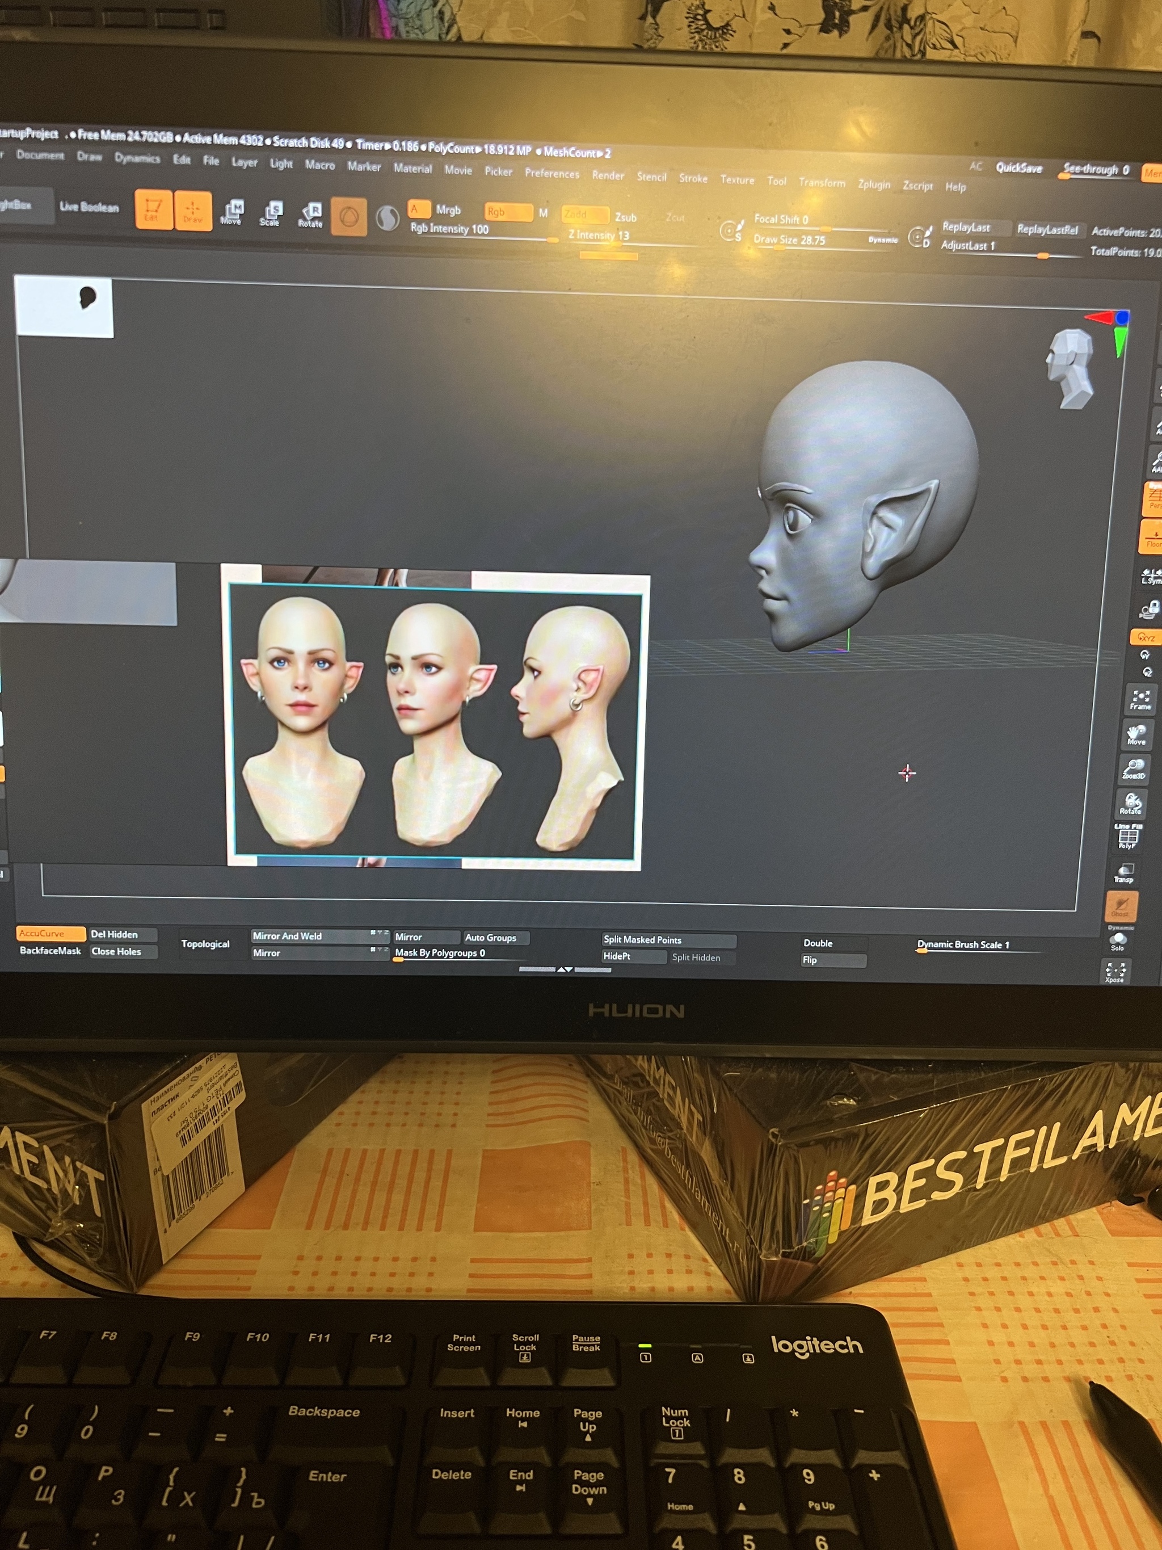Enable the Zsub sculpt mode
The width and height of the screenshot is (1162, 1550).
(625, 218)
